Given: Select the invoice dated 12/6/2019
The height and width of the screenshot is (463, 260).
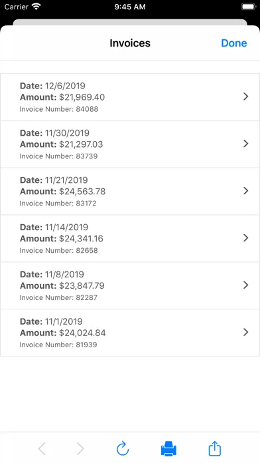Looking at the screenshot, I should click(x=130, y=97).
